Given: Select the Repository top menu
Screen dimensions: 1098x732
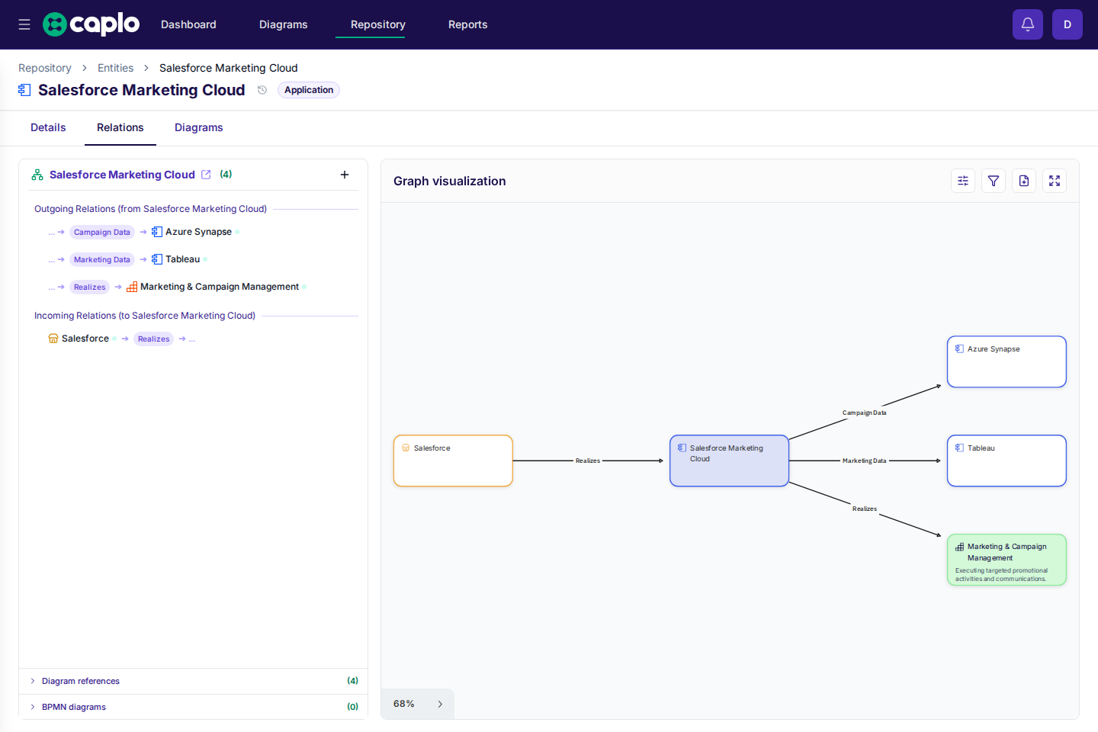Looking at the screenshot, I should click(378, 24).
